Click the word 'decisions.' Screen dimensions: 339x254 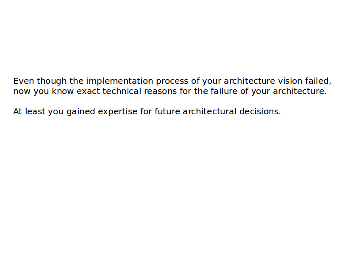[x=260, y=111]
